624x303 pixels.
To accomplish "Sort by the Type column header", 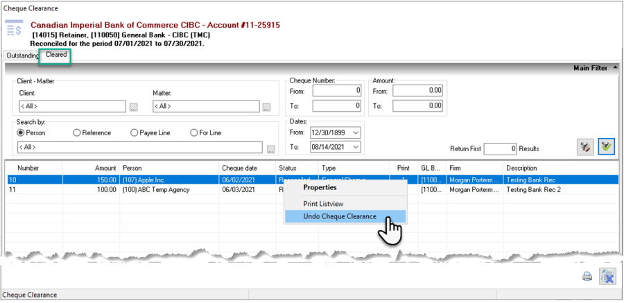I will 354,168.
